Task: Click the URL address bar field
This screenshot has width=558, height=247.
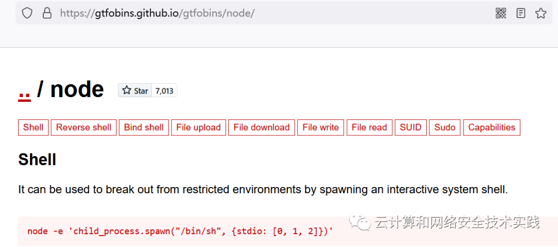Action: [x=270, y=13]
